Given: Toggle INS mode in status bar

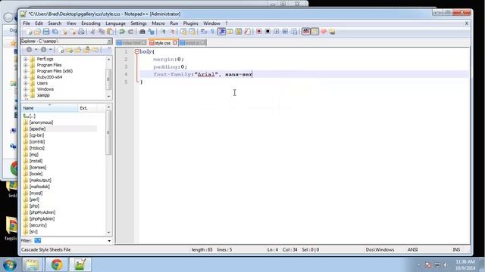Looking at the screenshot, I should tap(456, 249).
